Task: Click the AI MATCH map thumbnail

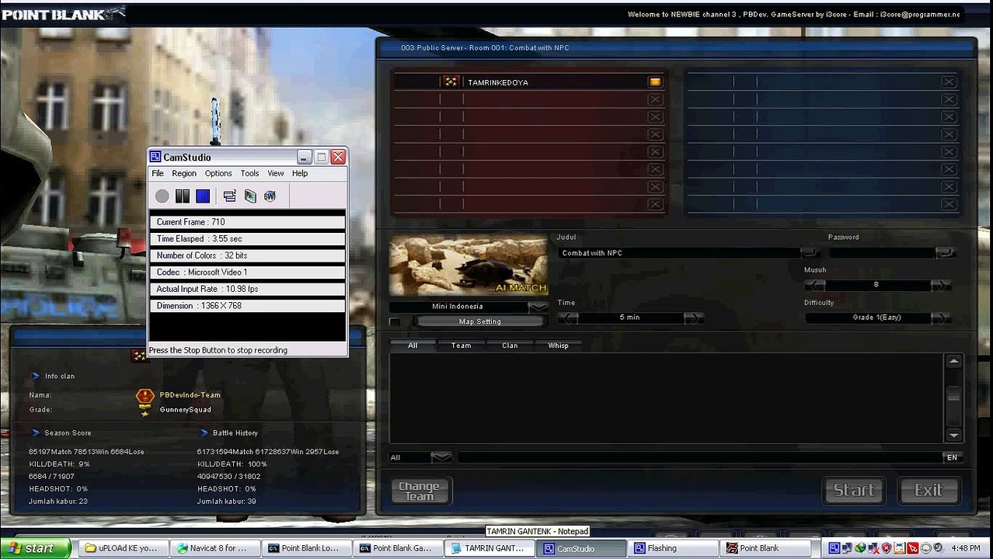Action: point(468,266)
